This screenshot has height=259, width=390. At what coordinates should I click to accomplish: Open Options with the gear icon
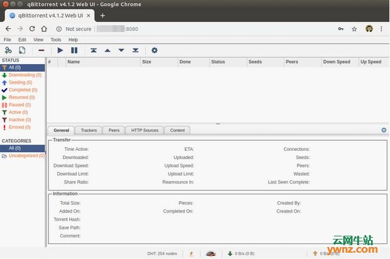pyautogui.click(x=155, y=50)
